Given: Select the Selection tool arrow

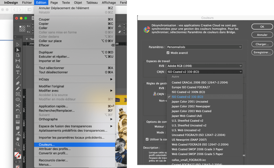Looking at the screenshot, I should pos(17,44).
